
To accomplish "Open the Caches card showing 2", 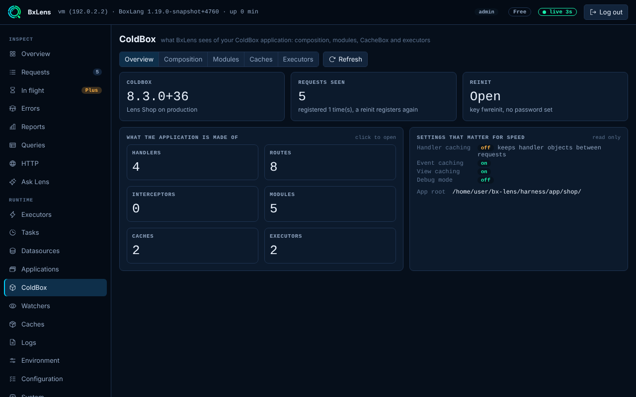I will point(192,246).
